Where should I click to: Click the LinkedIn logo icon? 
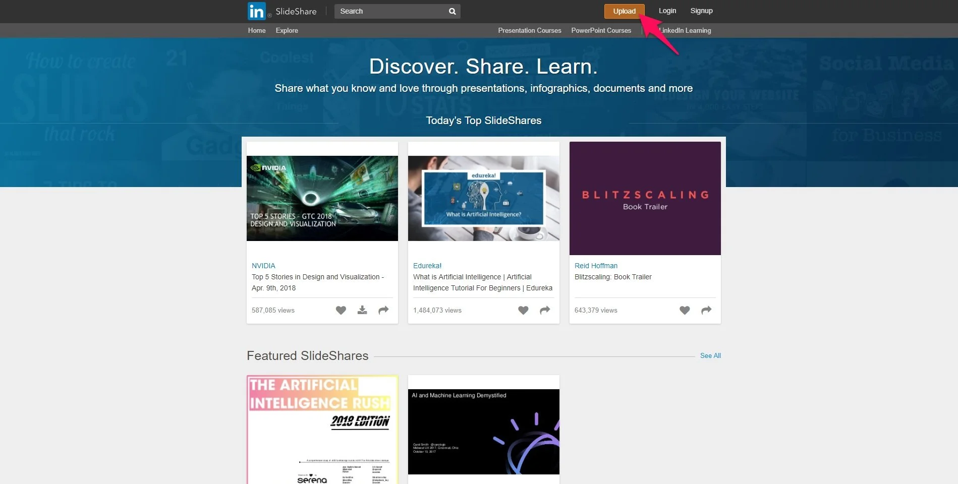pos(256,11)
